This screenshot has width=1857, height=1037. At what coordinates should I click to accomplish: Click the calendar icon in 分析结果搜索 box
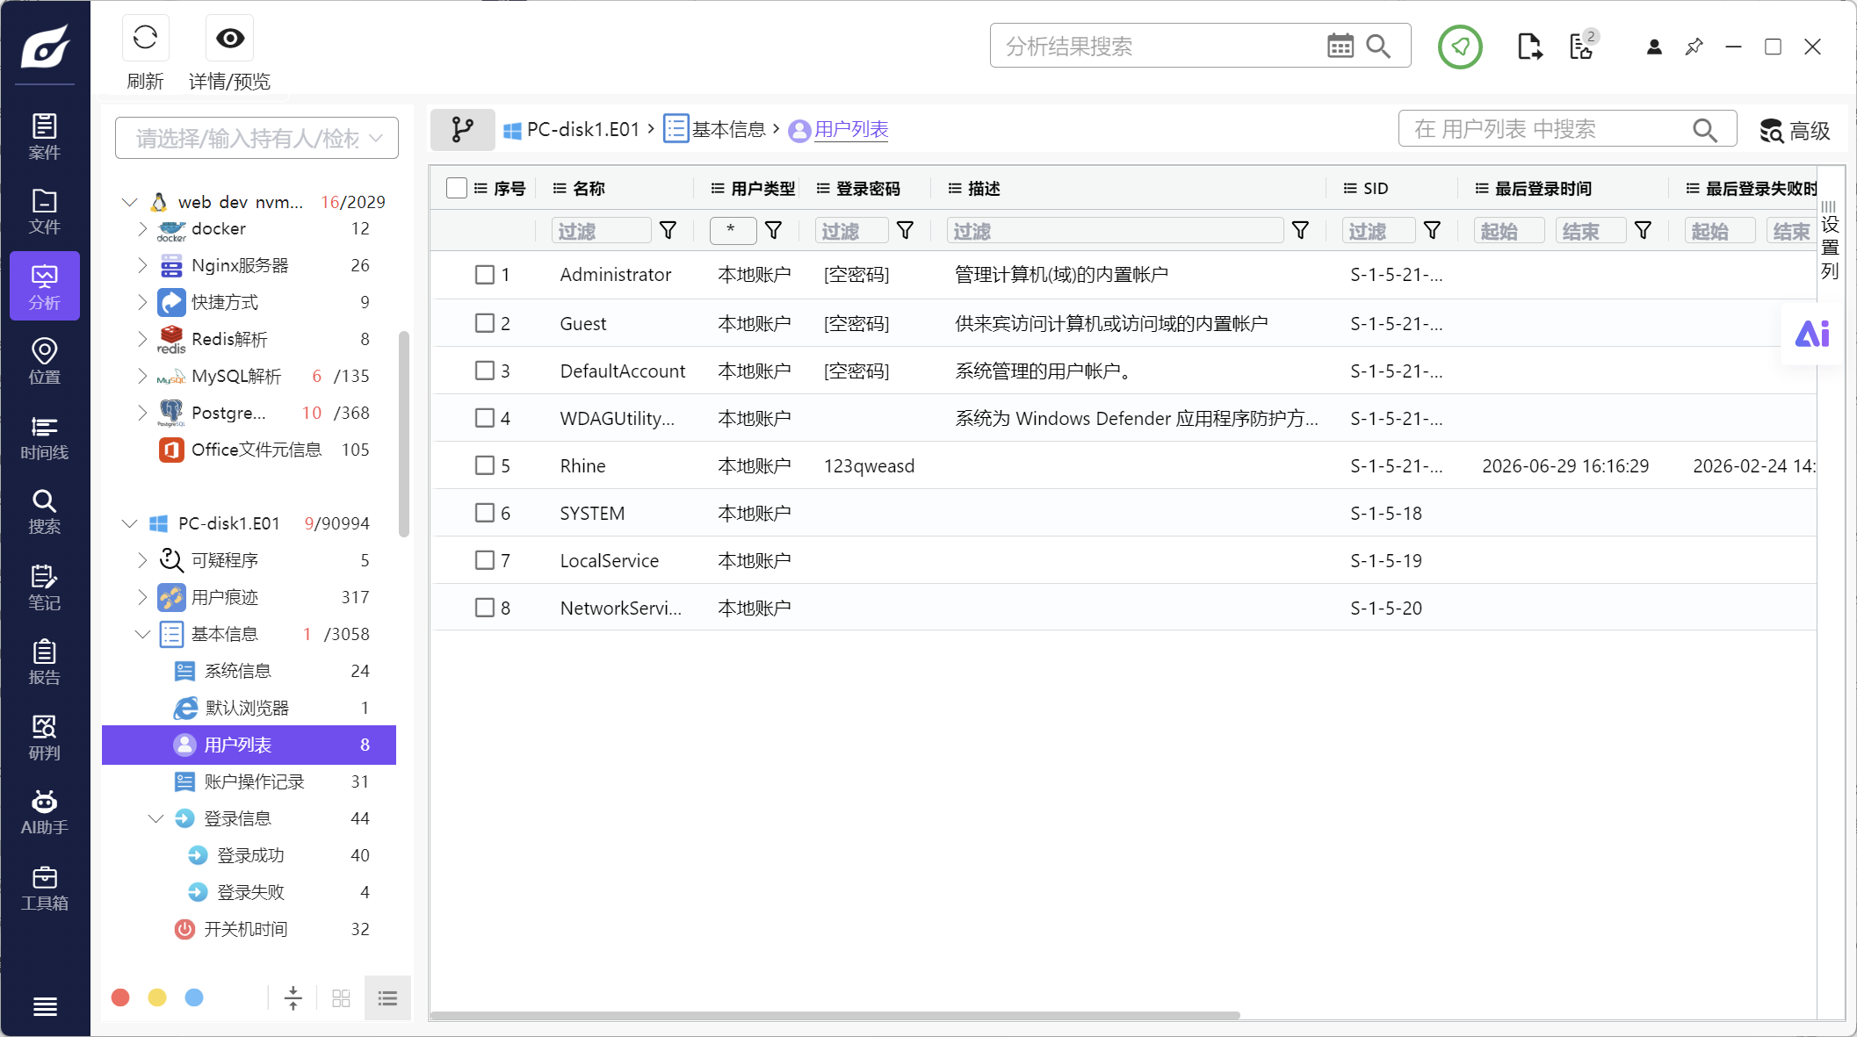pyautogui.click(x=1340, y=46)
